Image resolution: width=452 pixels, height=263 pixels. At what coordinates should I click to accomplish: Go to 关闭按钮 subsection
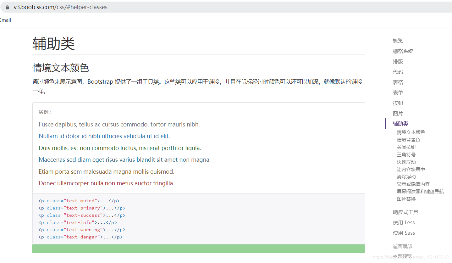tap(406, 147)
